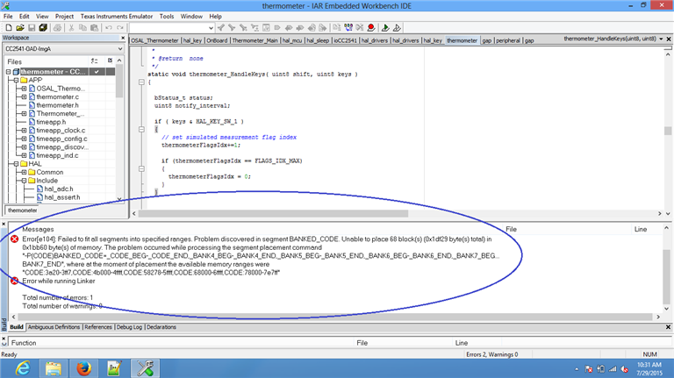Click the Save toolbar icon

32,27
